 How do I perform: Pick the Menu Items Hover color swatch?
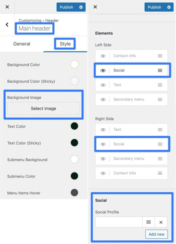(x=74, y=193)
